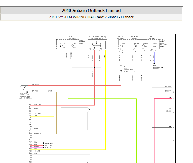This screenshot has width=193, height=163.
Task: Click the 'WHT/RED' label at connector pin 1
Action: click(37, 104)
